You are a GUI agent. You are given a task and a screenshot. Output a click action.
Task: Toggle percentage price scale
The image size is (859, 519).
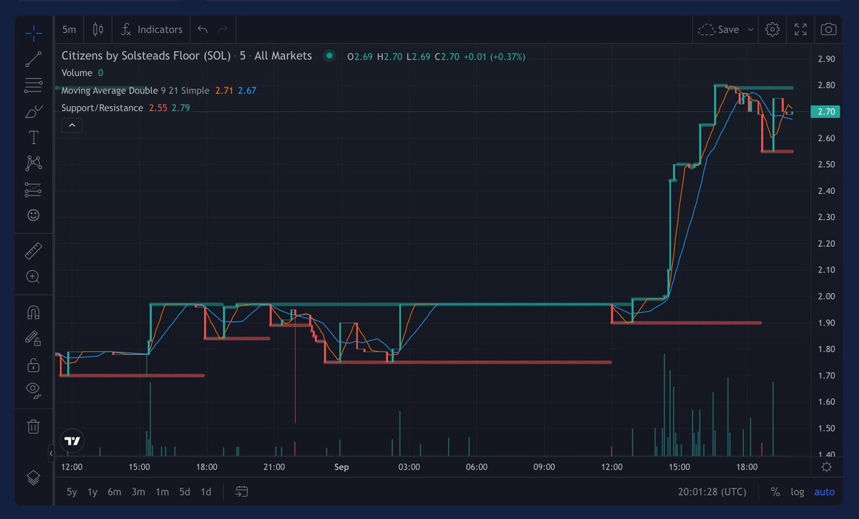(x=775, y=492)
